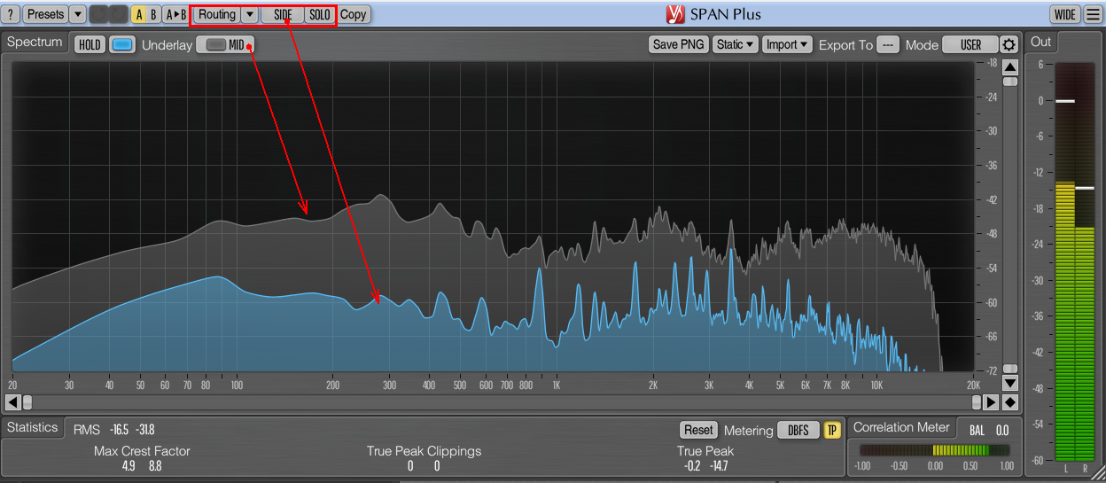Open the help question mark button
This screenshot has width=1106, height=483.
coord(12,14)
